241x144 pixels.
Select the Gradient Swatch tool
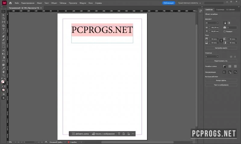click(3, 58)
